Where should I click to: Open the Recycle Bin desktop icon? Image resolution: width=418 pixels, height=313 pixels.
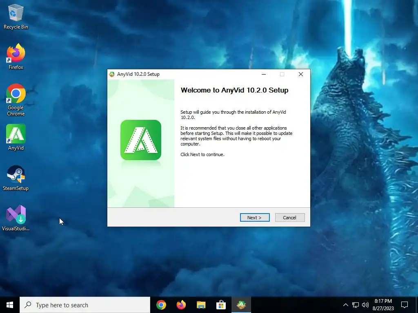pos(16,16)
